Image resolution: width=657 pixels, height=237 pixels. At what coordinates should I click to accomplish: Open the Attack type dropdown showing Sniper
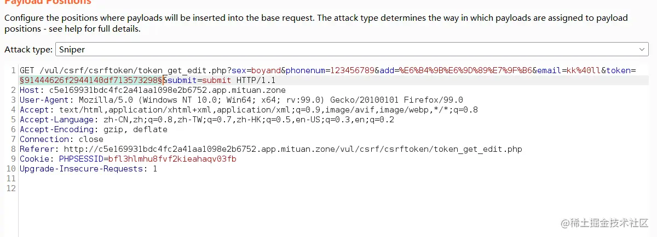(x=350, y=50)
